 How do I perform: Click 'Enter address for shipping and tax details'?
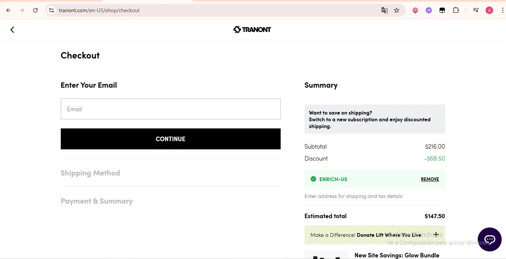coord(353,196)
